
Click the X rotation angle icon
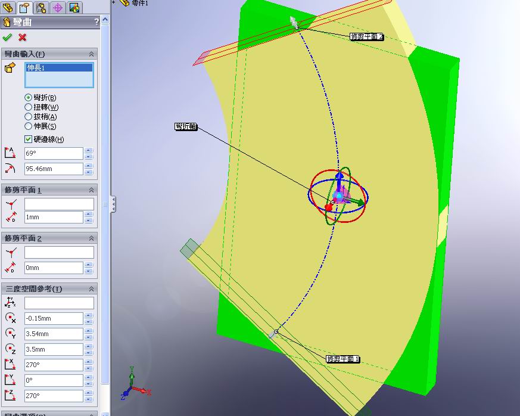click(x=10, y=364)
